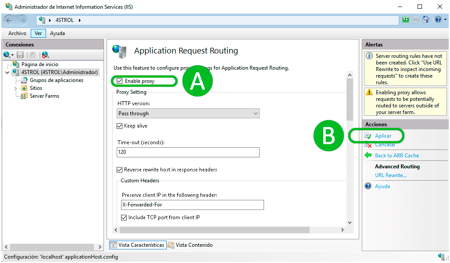Screen dimensions: 450x263
Task: Click Aplicar in the Acciones pane
Action: [383, 136]
